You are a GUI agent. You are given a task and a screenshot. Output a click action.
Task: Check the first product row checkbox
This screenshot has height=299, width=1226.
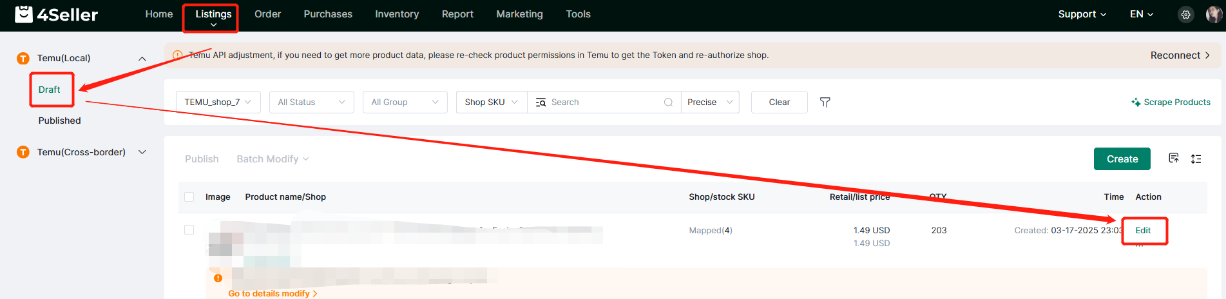189,229
